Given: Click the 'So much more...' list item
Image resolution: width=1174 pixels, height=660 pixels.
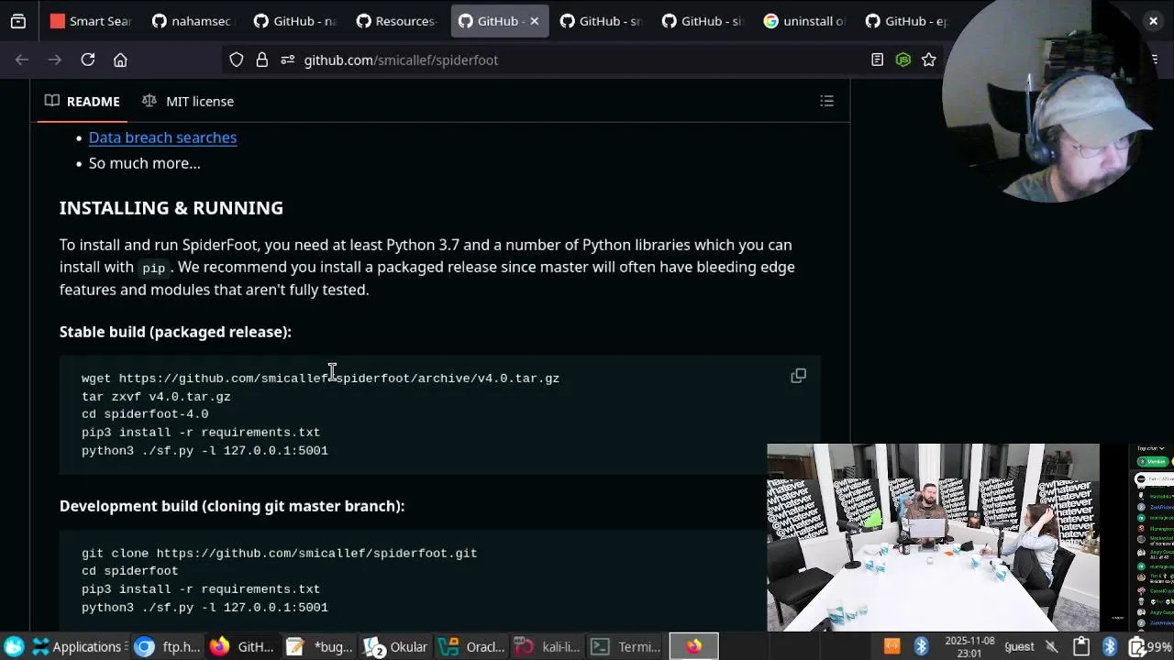Looking at the screenshot, I should point(144,163).
